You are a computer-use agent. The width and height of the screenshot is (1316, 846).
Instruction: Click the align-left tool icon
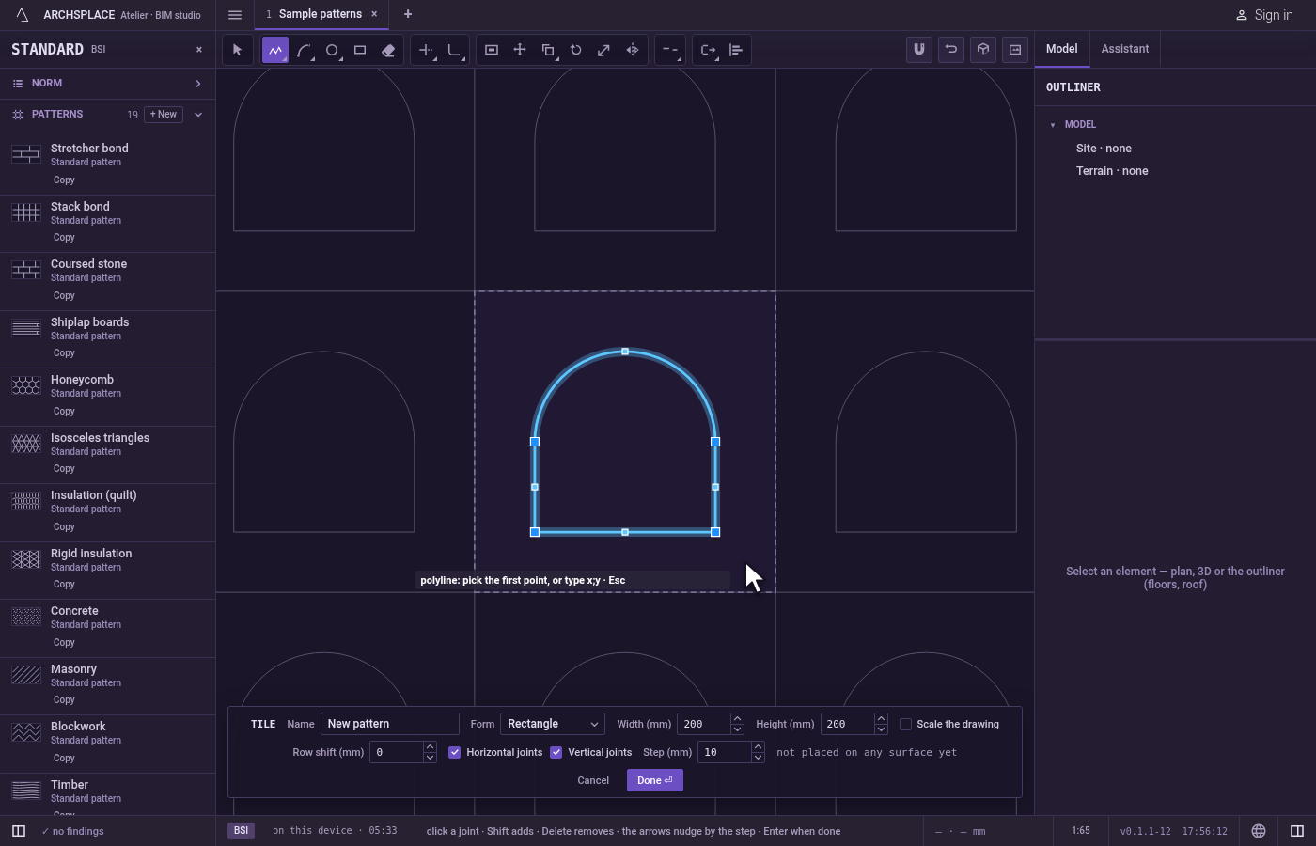[736, 50]
